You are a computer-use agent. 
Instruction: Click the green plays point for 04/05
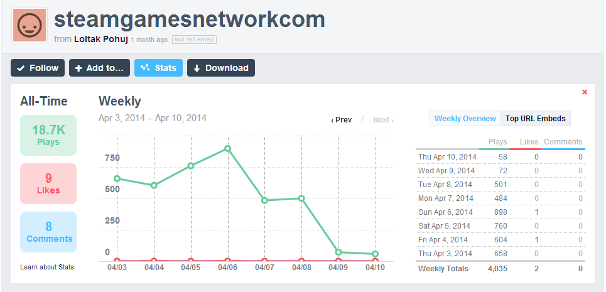pyautogui.click(x=191, y=166)
